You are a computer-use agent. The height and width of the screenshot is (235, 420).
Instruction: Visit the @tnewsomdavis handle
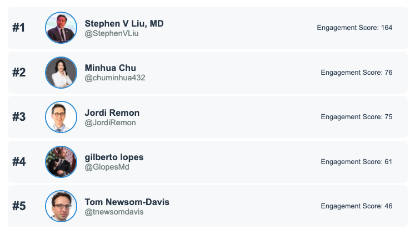(x=114, y=212)
